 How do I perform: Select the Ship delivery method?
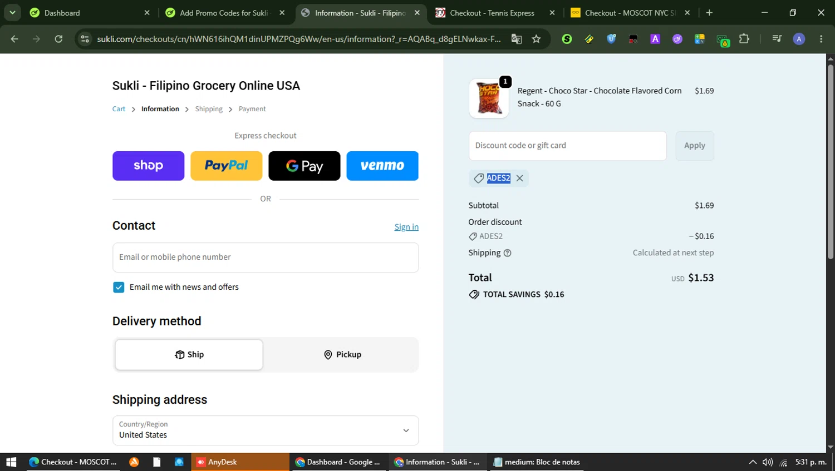[189, 355]
